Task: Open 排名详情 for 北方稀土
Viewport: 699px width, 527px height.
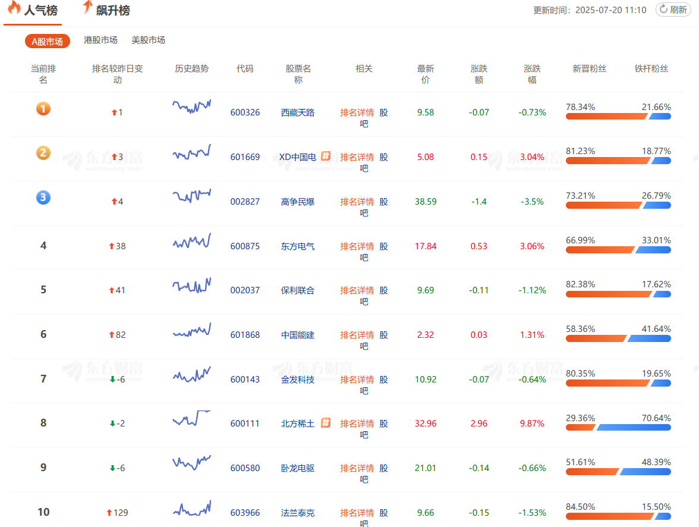Action: tap(357, 424)
